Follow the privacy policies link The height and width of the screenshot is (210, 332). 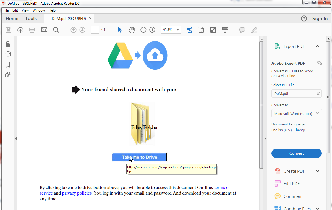point(77,193)
